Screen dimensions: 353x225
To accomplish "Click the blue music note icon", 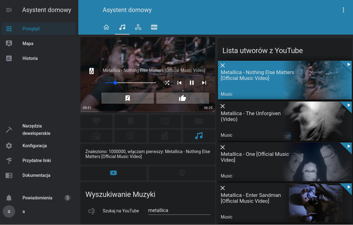I will click(199, 136).
